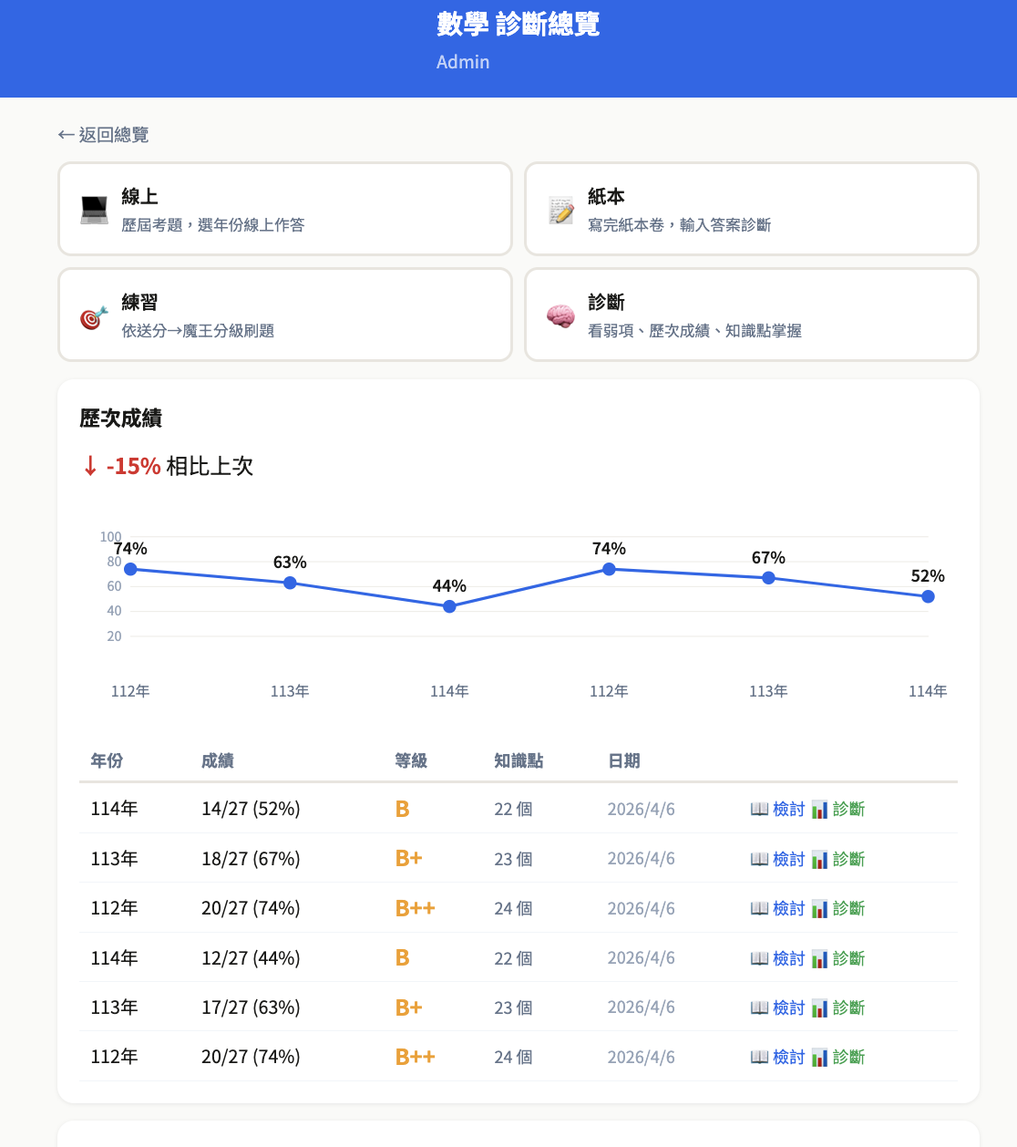
Task: Open the 線上 past-exams card
Action: (x=285, y=209)
